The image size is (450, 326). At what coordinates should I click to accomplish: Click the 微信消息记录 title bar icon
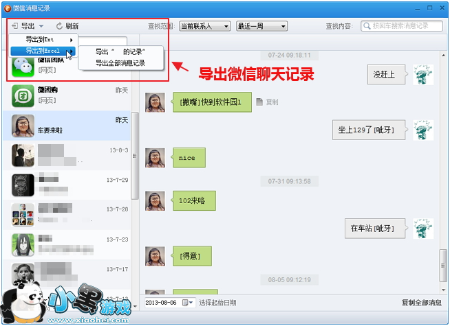[x=7, y=8]
